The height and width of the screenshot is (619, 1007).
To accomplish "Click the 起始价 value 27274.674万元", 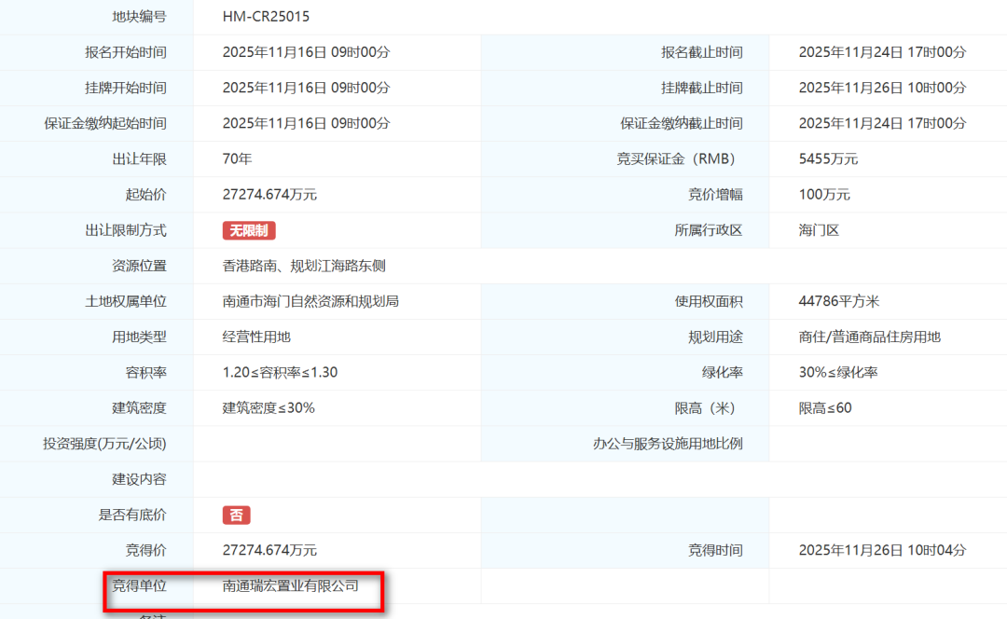I will coord(269,195).
